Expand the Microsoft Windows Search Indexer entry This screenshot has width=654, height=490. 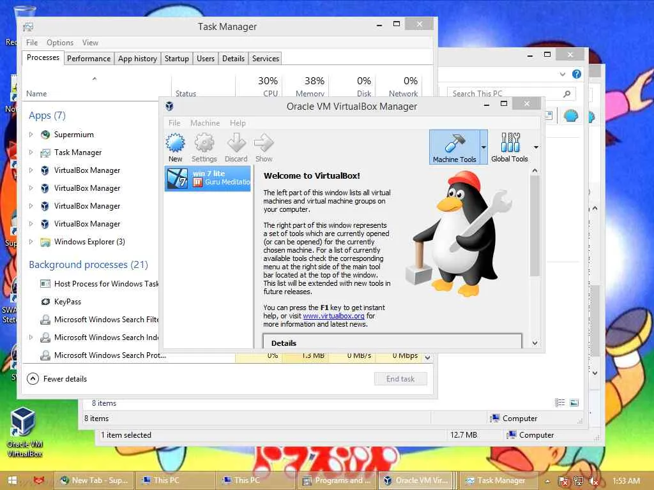click(x=31, y=337)
